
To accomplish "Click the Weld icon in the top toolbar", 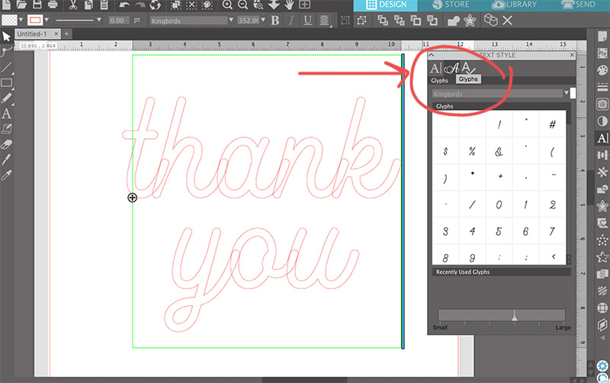I will click(453, 21).
